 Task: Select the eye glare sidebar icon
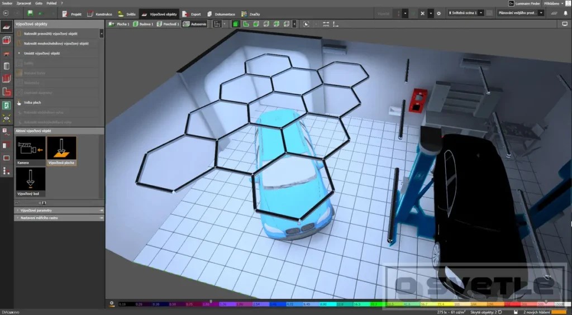[6, 118]
